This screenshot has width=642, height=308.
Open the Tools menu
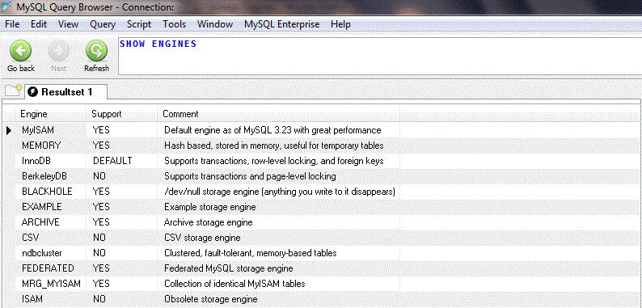tap(174, 24)
